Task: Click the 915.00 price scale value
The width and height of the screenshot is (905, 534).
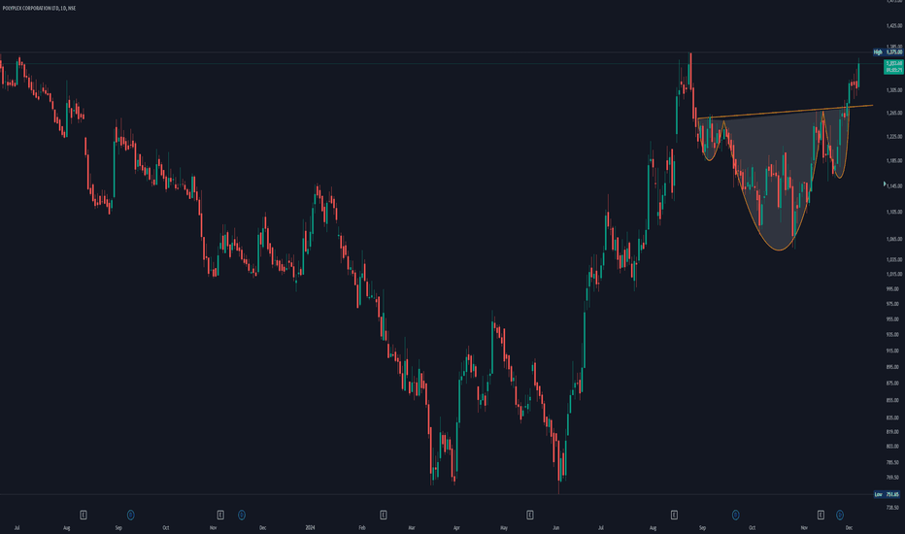Action: (x=895, y=350)
